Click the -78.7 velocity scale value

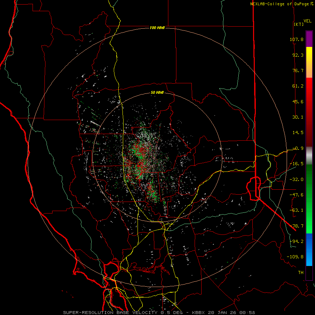[296, 226]
